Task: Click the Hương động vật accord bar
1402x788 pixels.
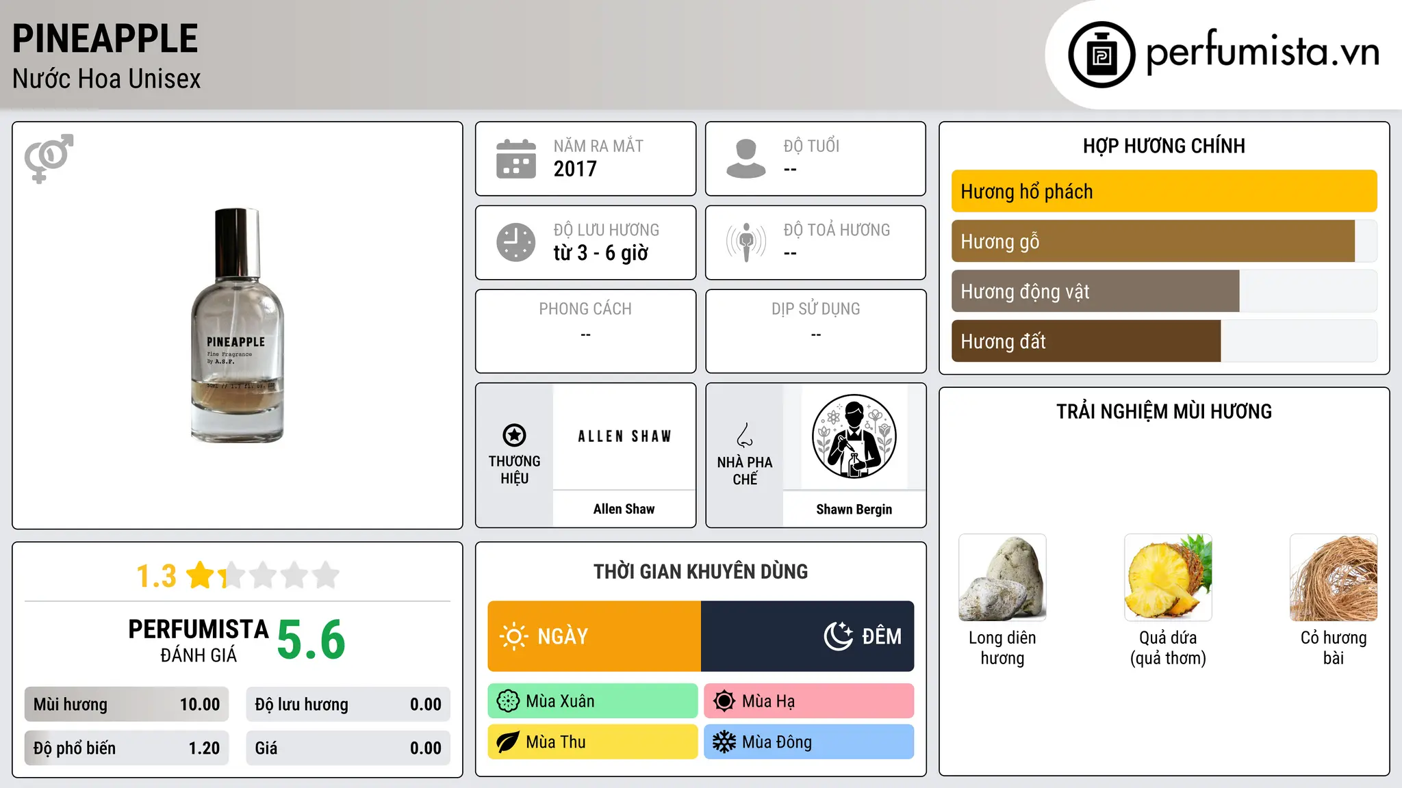Action: pyautogui.click(x=1164, y=291)
